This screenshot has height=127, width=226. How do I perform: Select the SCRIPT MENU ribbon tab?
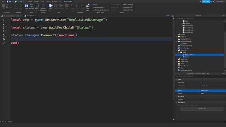pos(68,1)
